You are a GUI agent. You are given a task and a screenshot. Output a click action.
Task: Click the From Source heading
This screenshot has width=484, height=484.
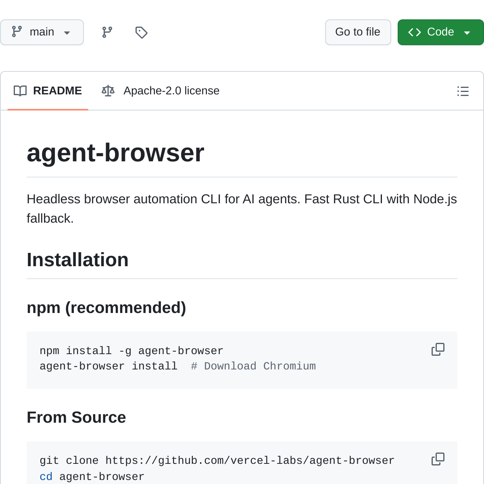(x=76, y=417)
